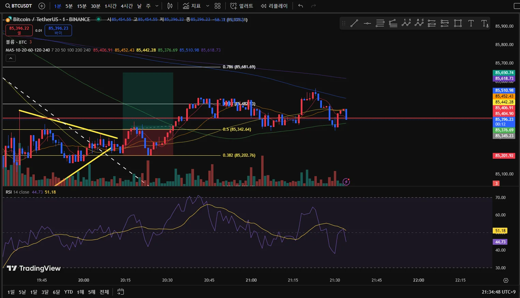Screen dimensions: 520x298
Task: Select the 날 daily interval
Action: tap(139, 6)
